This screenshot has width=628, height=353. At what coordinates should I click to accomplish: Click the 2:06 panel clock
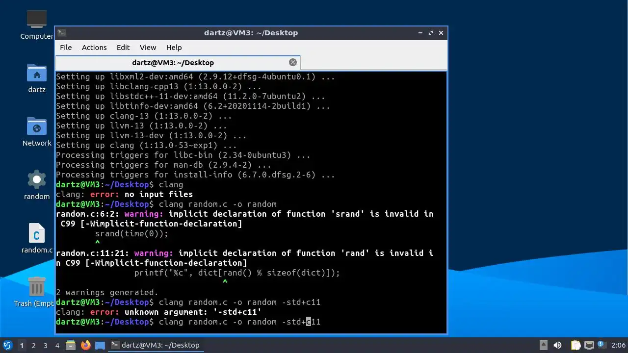(x=619, y=345)
